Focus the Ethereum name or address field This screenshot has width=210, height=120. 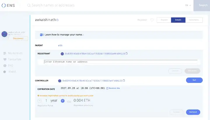pos(120,62)
